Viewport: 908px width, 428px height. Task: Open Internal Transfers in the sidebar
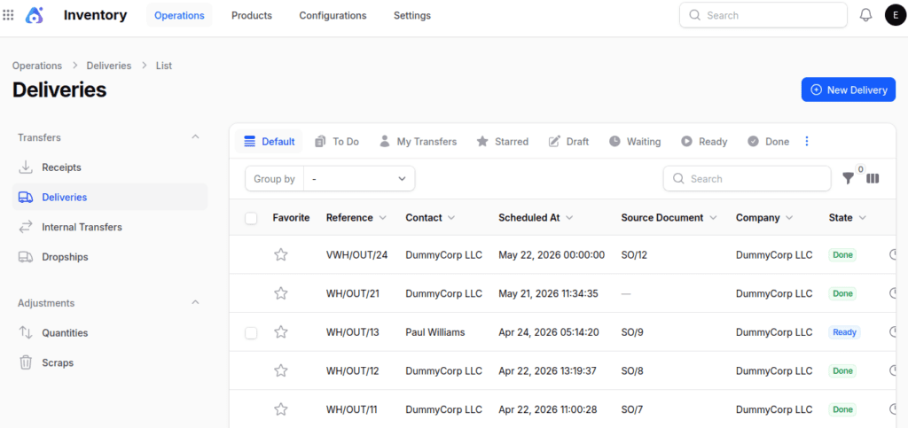(x=110, y=228)
